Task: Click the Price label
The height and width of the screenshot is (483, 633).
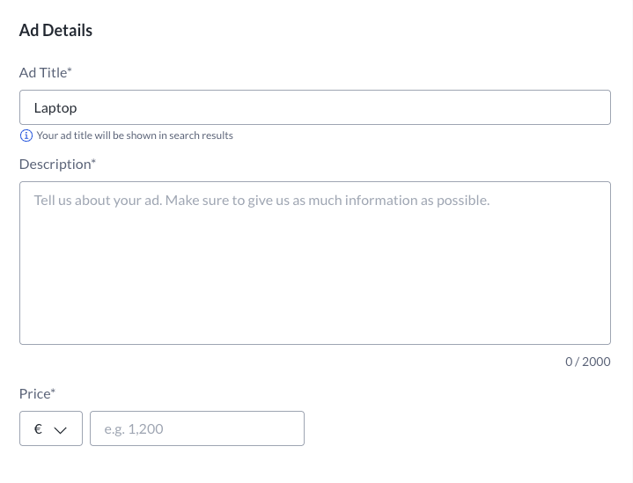Action: (x=34, y=393)
